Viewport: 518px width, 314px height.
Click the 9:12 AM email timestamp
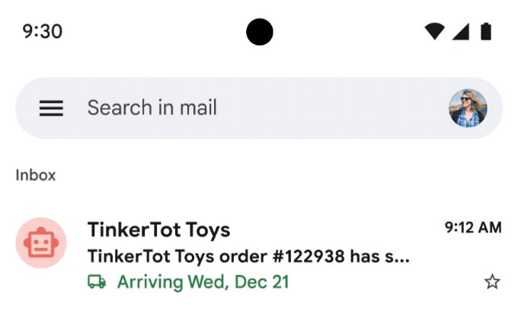coord(473,227)
